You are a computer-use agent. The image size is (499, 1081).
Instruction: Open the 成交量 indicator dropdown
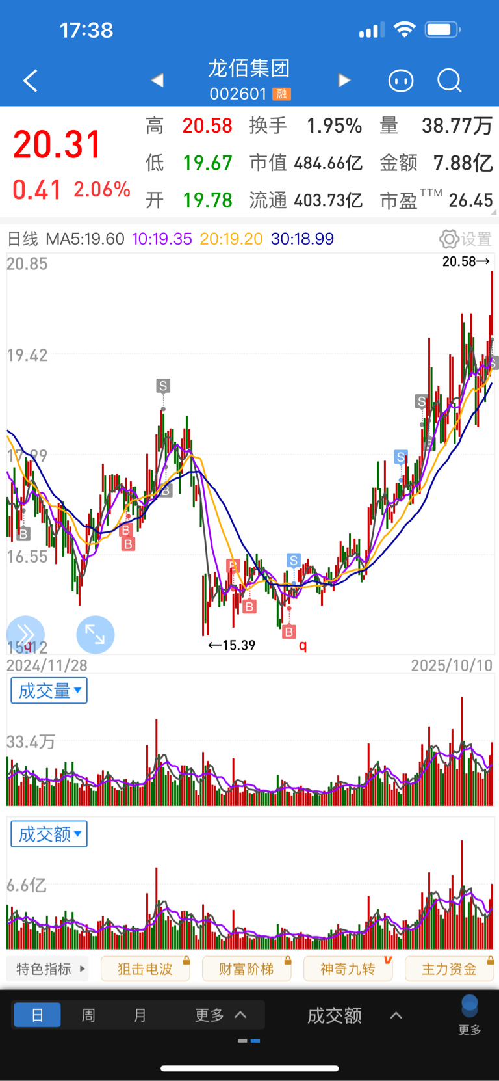[x=49, y=691]
